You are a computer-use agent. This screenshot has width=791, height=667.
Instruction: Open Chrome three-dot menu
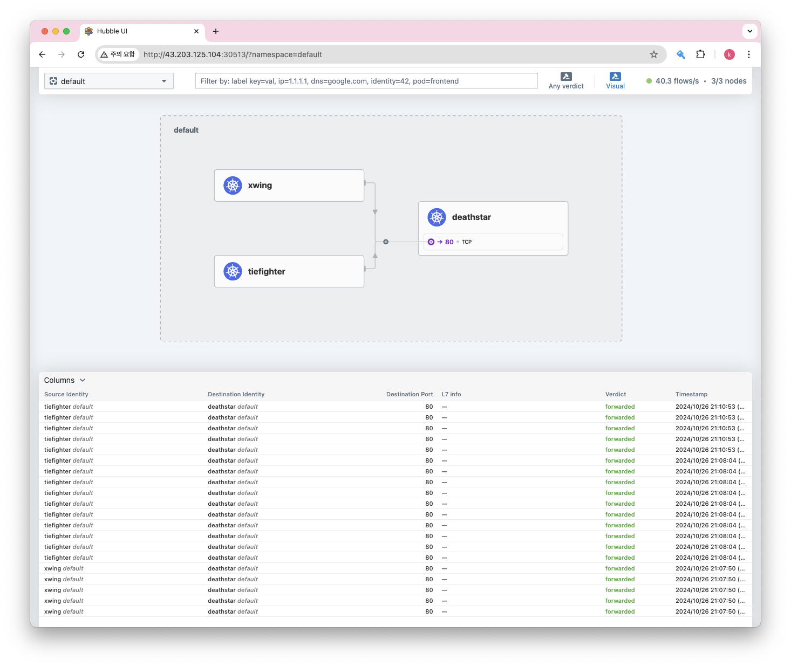pyautogui.click(x=749, y=54)
